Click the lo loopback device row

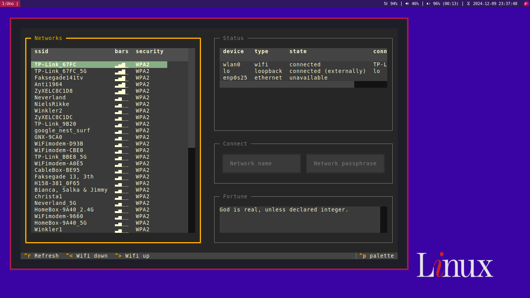(303, 71)
